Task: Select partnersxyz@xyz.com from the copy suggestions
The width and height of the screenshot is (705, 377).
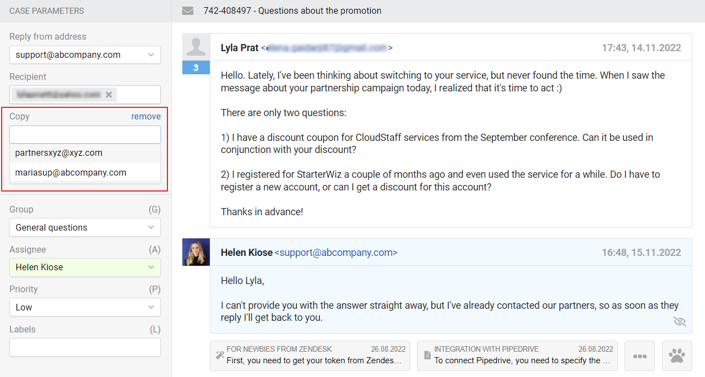Action: tap(59, 153)
